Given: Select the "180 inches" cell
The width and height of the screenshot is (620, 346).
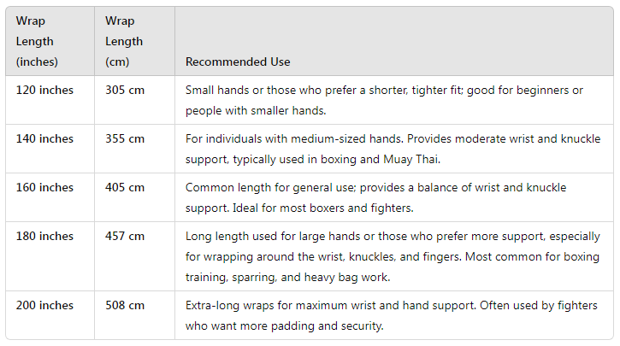Looking at the screenshot, I should pos(44,236).
